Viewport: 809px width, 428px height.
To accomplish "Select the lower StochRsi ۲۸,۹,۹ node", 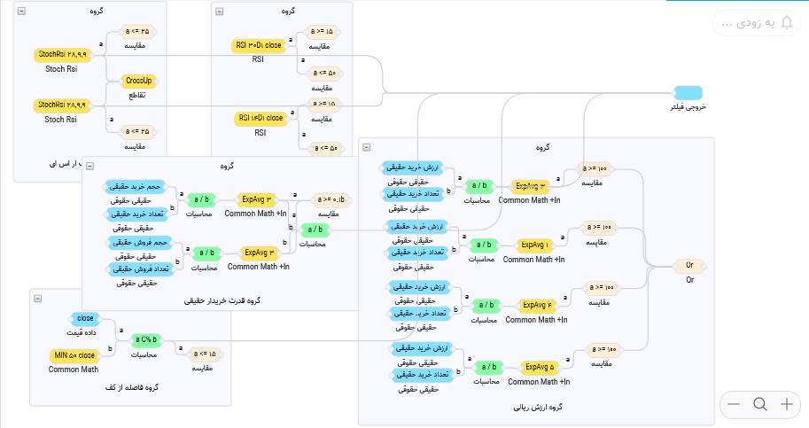I will tap(62, 105).
